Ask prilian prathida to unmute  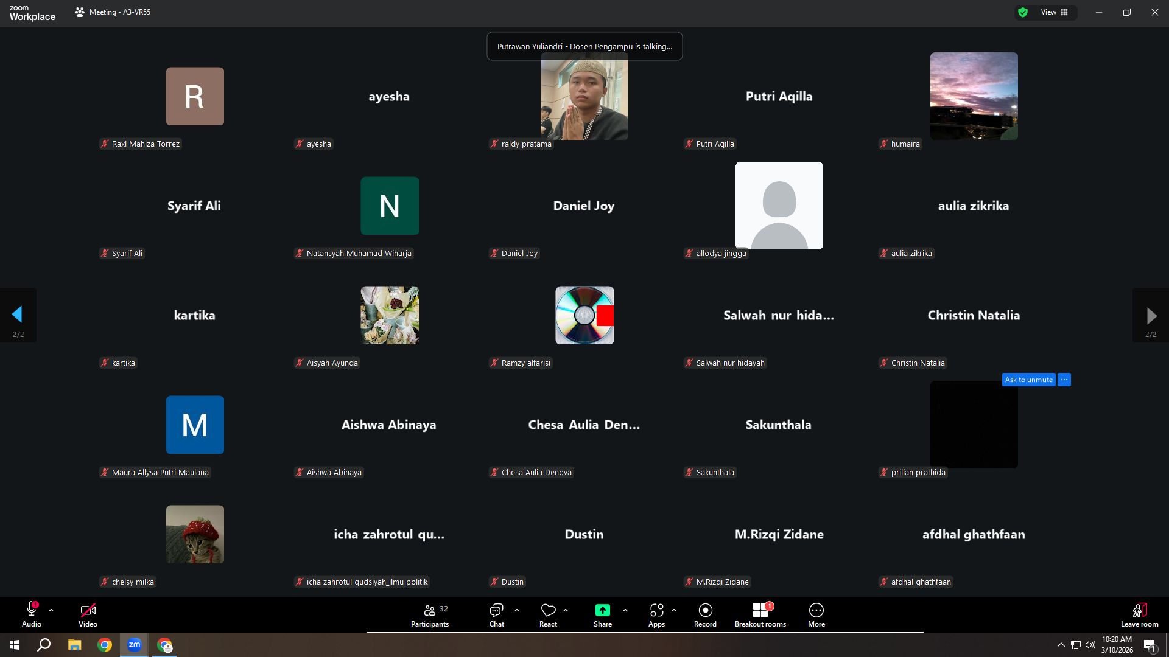(1028, 380)
